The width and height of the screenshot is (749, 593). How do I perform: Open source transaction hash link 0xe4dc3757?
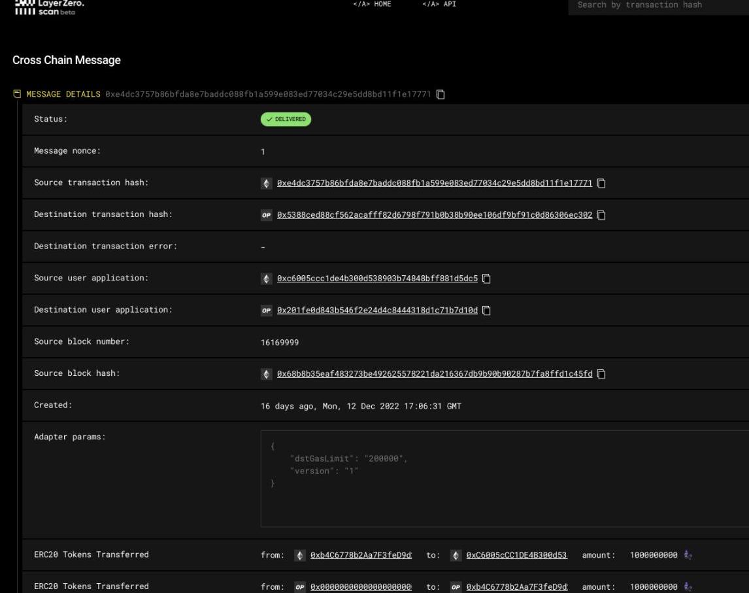point(434,183)
